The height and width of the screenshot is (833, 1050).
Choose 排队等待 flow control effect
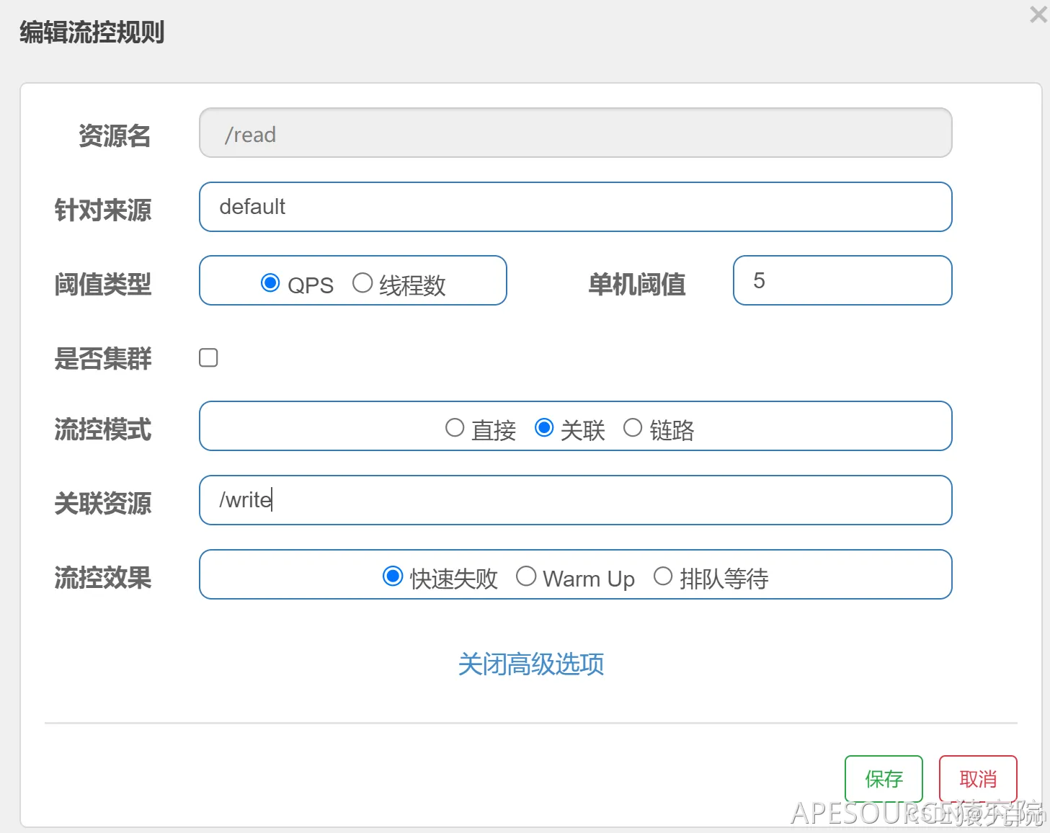point(663,576)
